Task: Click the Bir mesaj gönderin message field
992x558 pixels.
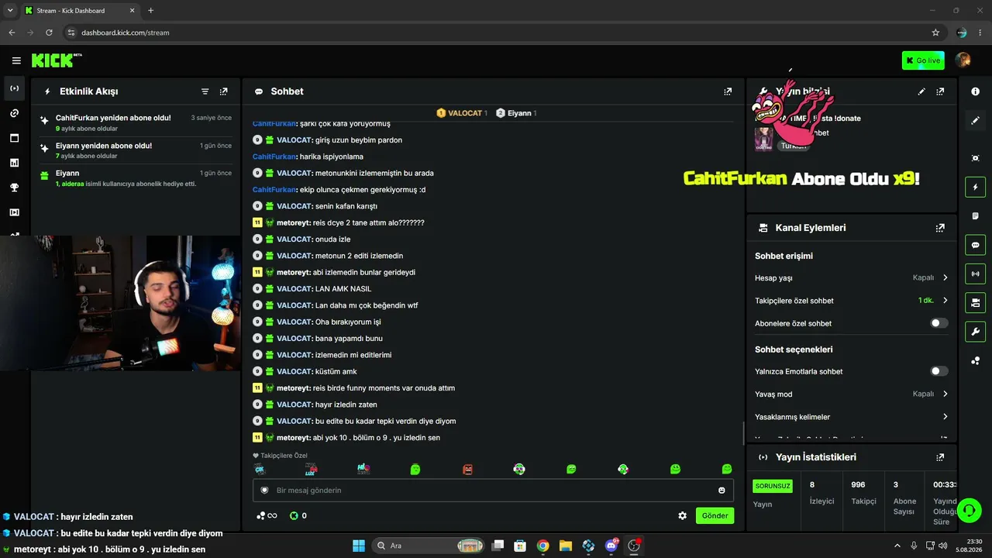Action: pyautogui.click(x=493, y=491)
